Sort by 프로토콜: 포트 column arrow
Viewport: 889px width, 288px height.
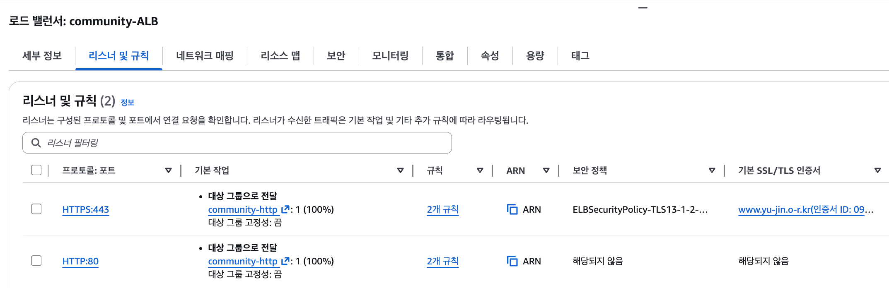(169, 170)
